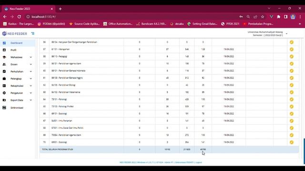Open the PDDikti bookmark

pyautogui.click(x=51, y=24)
